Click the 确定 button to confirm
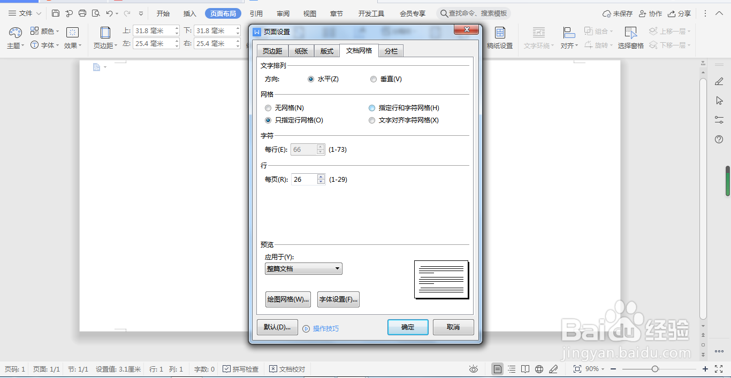The image size is (731, 378). tap(408, 327)
